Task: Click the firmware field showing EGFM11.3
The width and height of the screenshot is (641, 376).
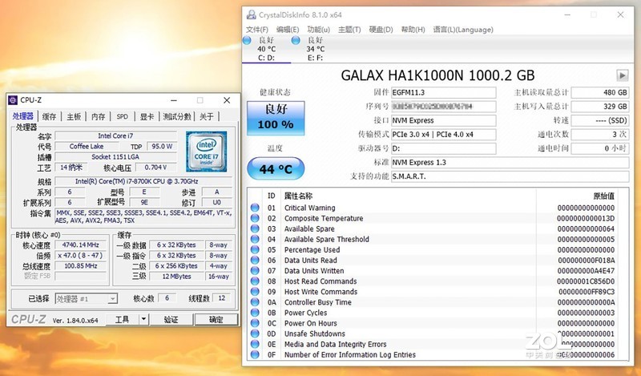Action: 444,92
